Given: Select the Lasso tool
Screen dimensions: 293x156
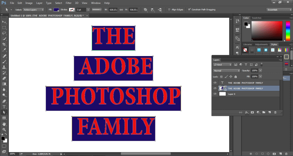Looking at the screenshot, I should 4,33.
